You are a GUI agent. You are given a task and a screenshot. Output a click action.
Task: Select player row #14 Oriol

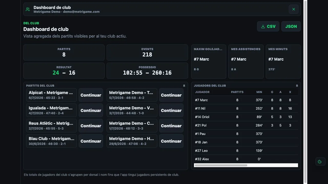click(246, 117)
